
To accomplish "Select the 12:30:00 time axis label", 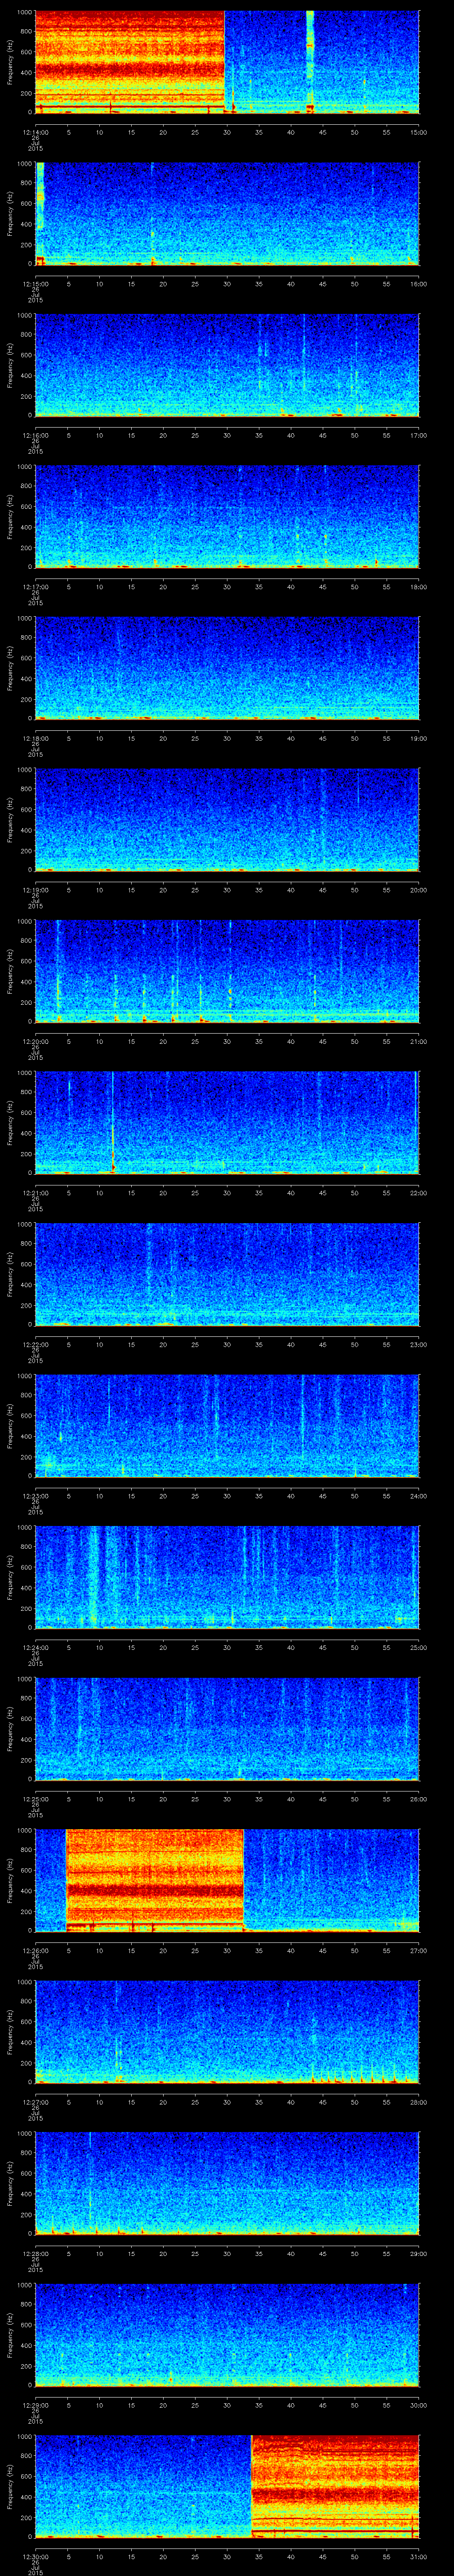I will 35,2556.
